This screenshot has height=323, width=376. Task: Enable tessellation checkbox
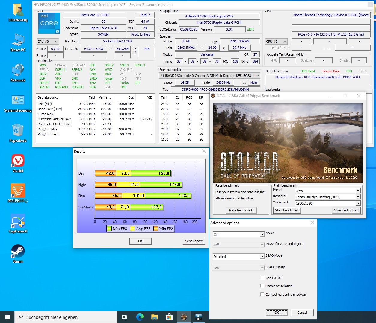(x=262, y=286)
